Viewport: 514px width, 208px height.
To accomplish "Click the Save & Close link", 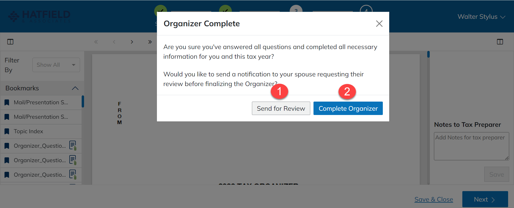I will point(433,199).
